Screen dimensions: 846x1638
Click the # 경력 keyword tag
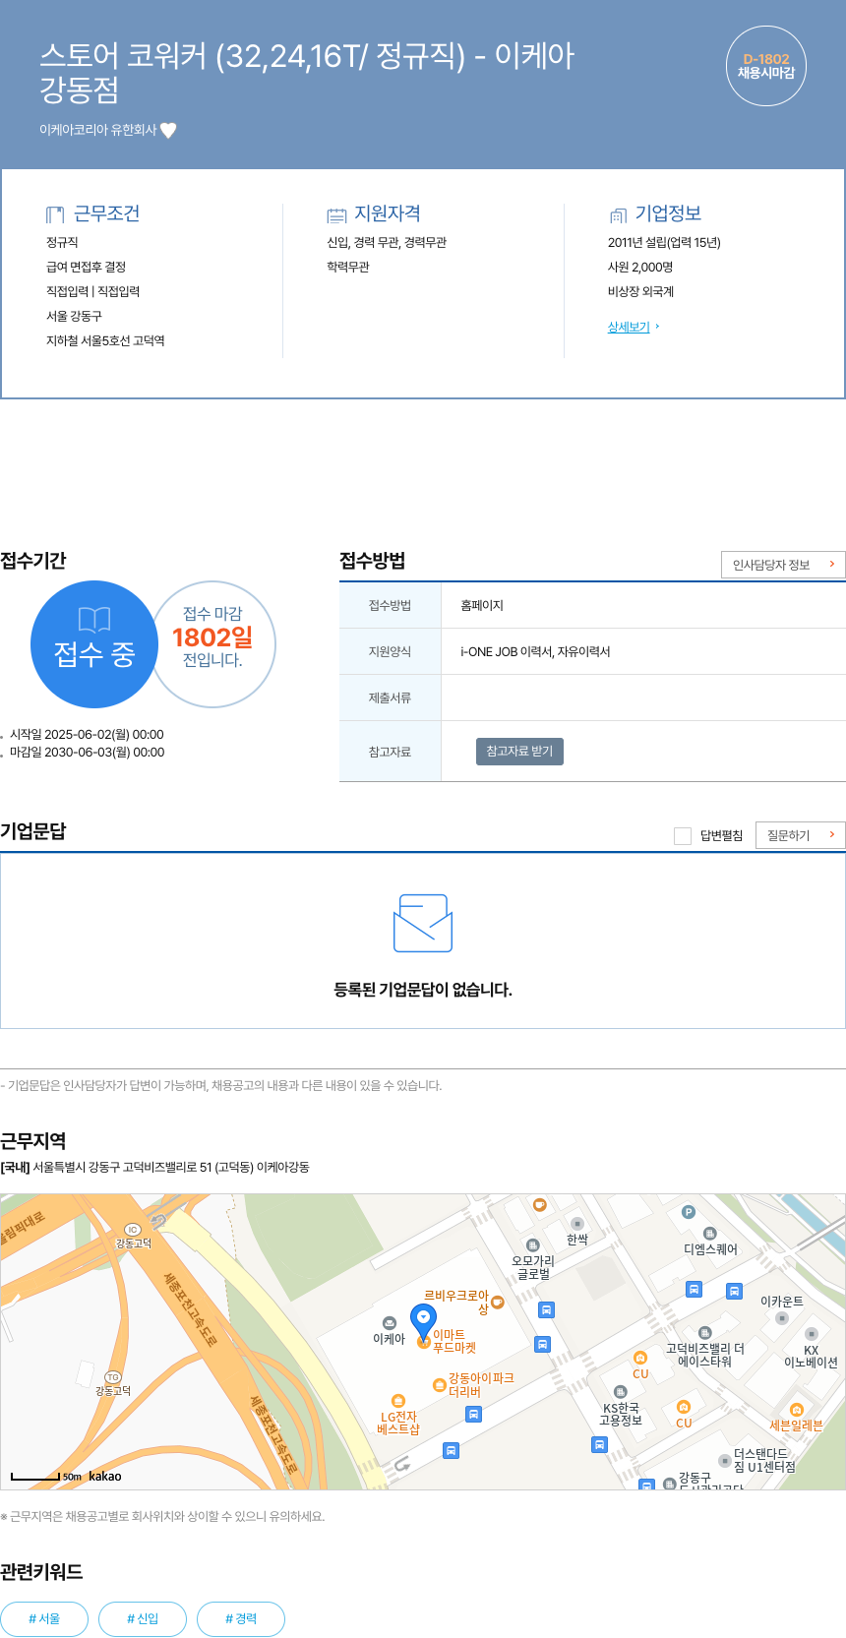tap(241, 1619)
